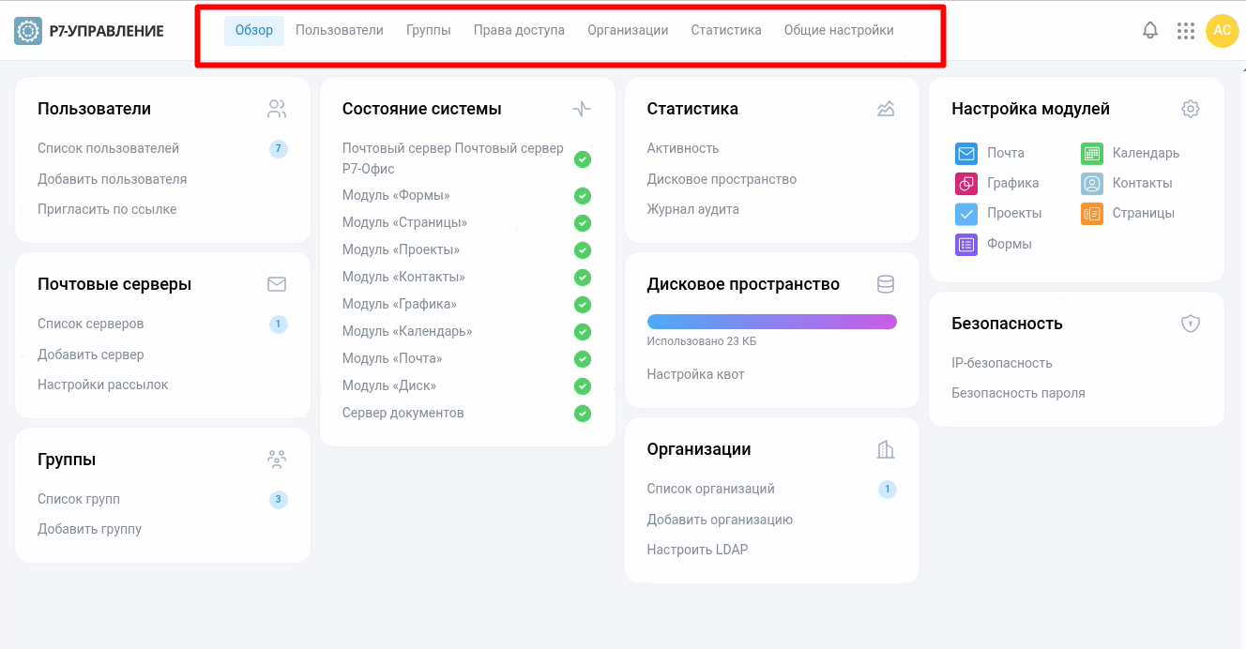Open the Активность statistics link

[x=683, y=148]
